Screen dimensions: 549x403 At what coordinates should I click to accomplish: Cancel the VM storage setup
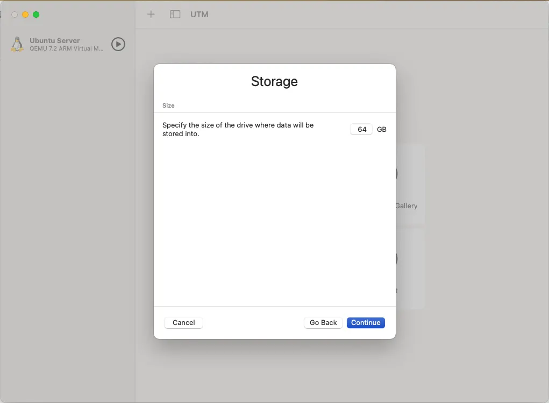183,322
